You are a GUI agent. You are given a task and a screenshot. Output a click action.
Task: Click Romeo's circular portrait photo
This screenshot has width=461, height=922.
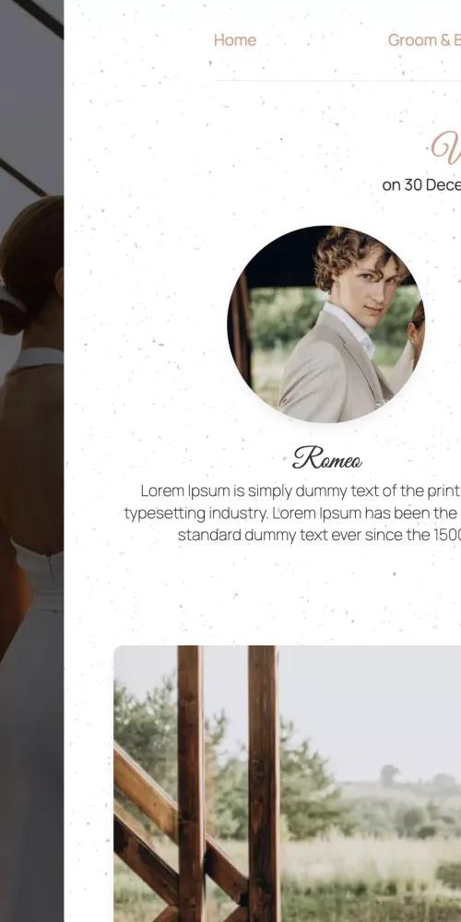[x=325, y=324]
